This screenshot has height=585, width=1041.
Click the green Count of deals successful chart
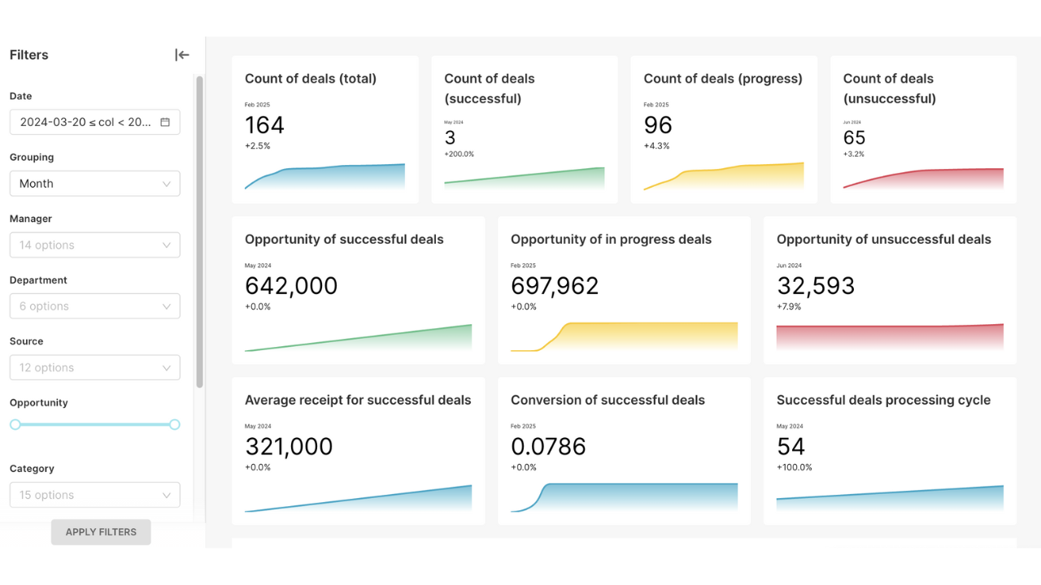(525, 178)
